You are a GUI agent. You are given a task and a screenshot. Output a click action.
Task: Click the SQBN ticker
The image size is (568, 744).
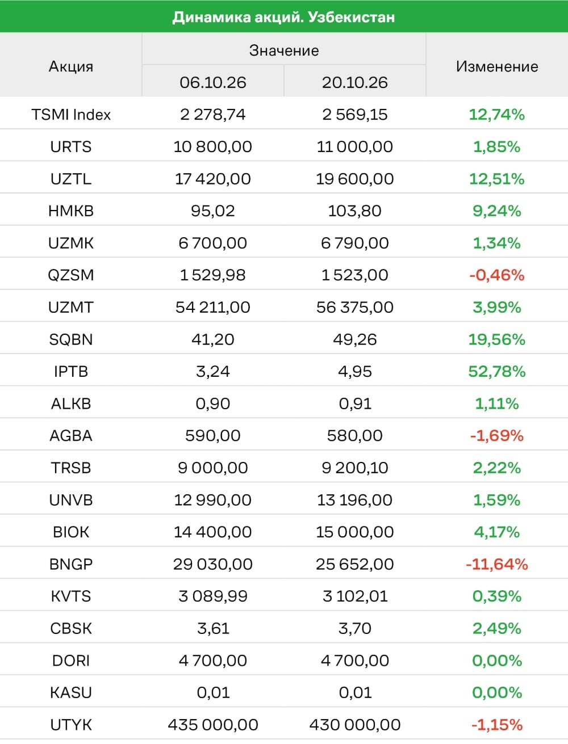pyautogui.click(x=71, y=339)
